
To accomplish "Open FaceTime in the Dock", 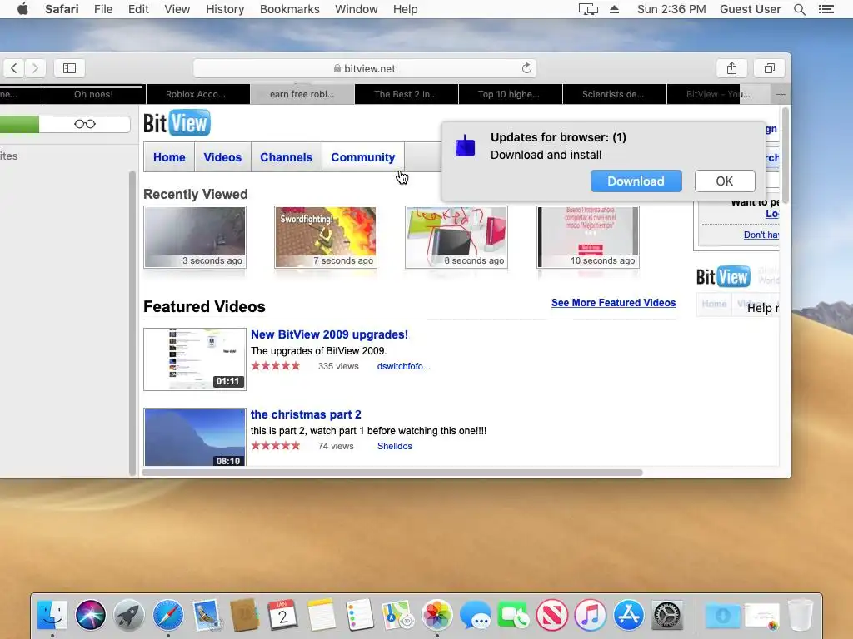I will coord(513,615).
